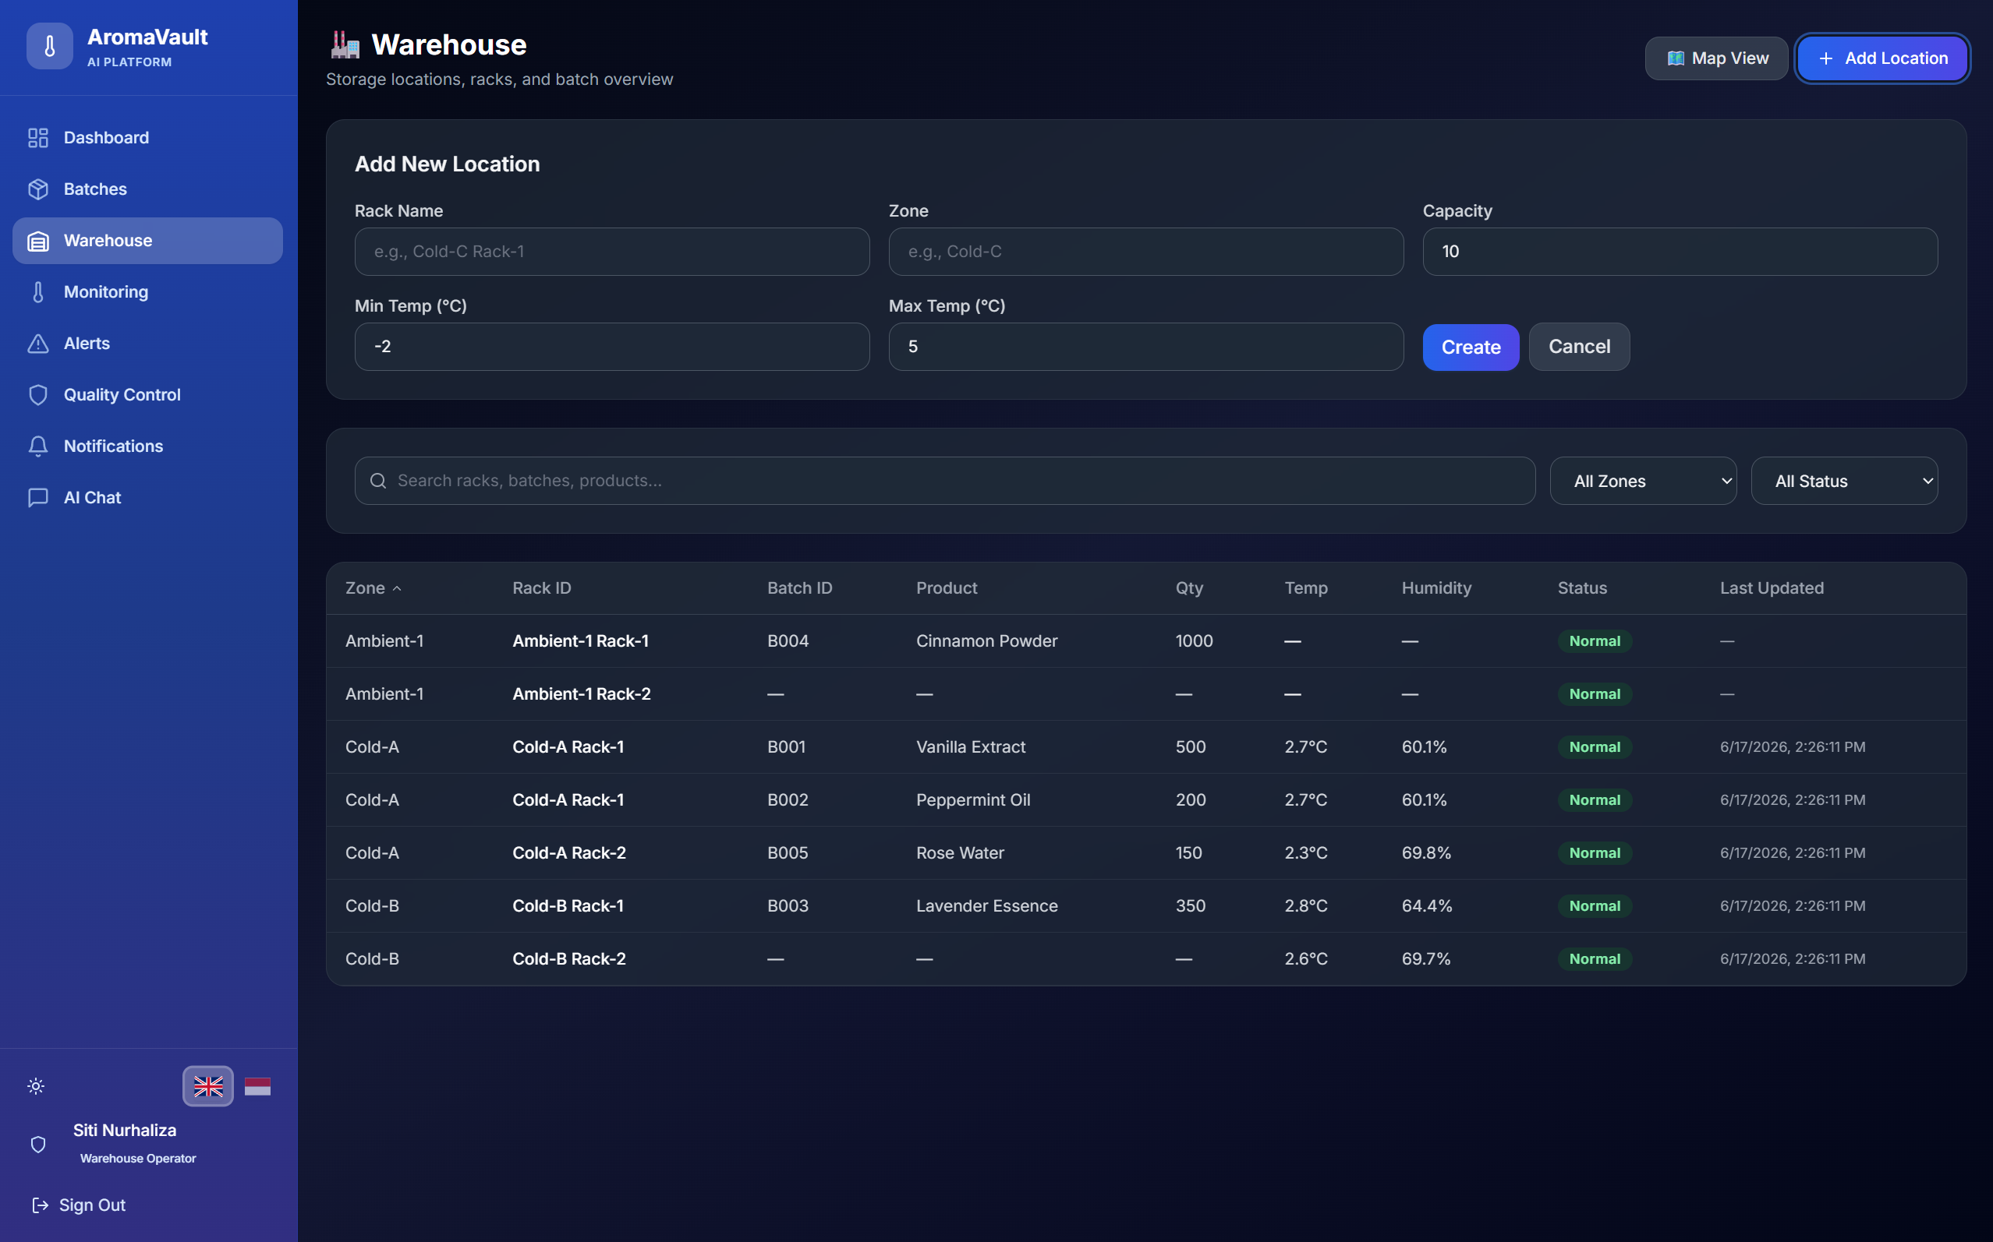Click the AromaVault thermometer logo icon

pos(49,46)
